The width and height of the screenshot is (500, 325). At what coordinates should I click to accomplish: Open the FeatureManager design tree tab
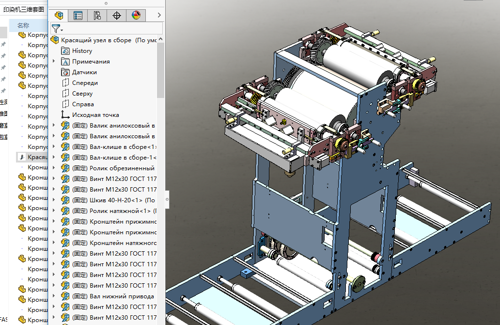pyautogui.click(x=59, y=16)
